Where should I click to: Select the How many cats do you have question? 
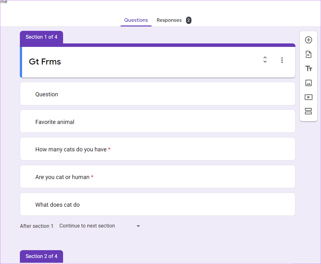coord(157,149)
